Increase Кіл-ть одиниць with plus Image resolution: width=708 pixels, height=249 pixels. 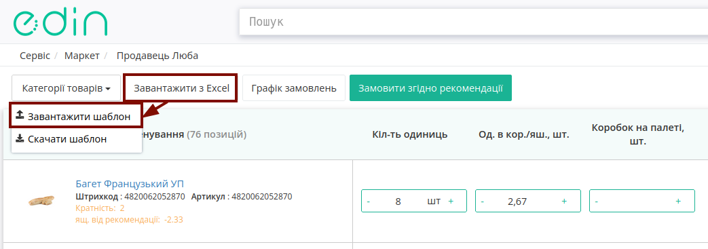click(x=451, y=202)
